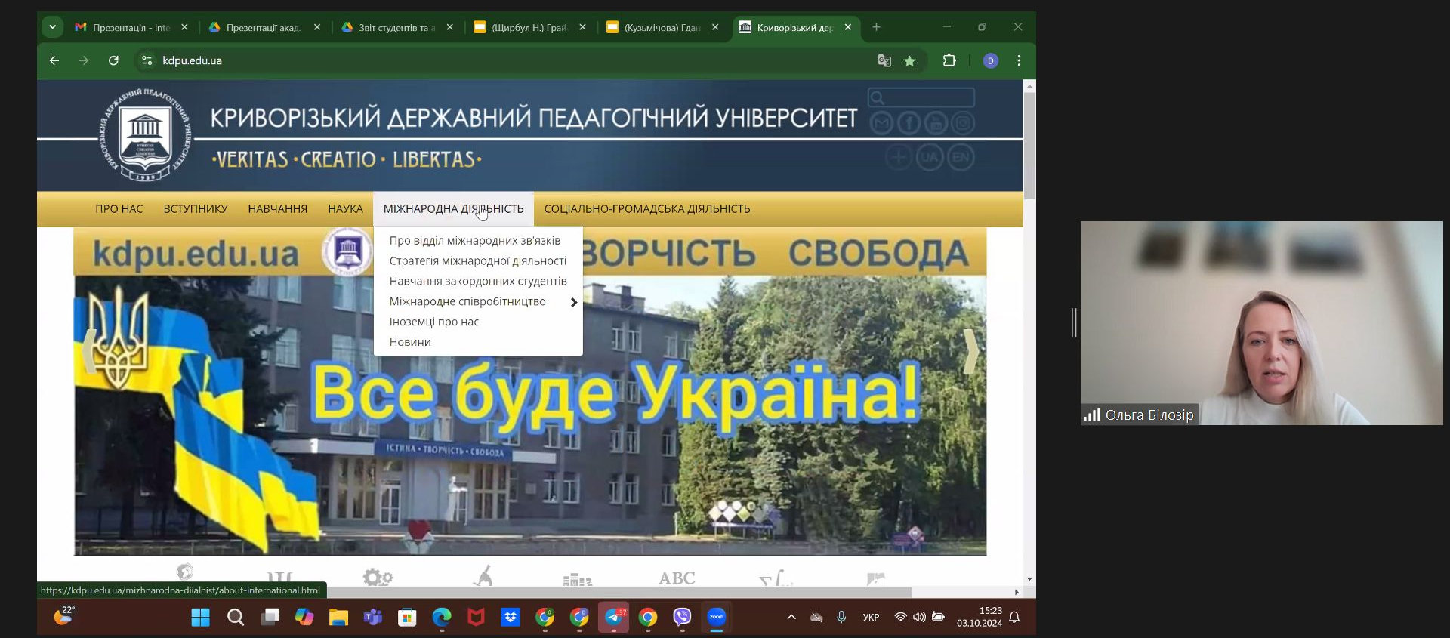The image size is (1450, 638).
Task: Click the mail icon in site header
Action: click(x=881, y=123)
